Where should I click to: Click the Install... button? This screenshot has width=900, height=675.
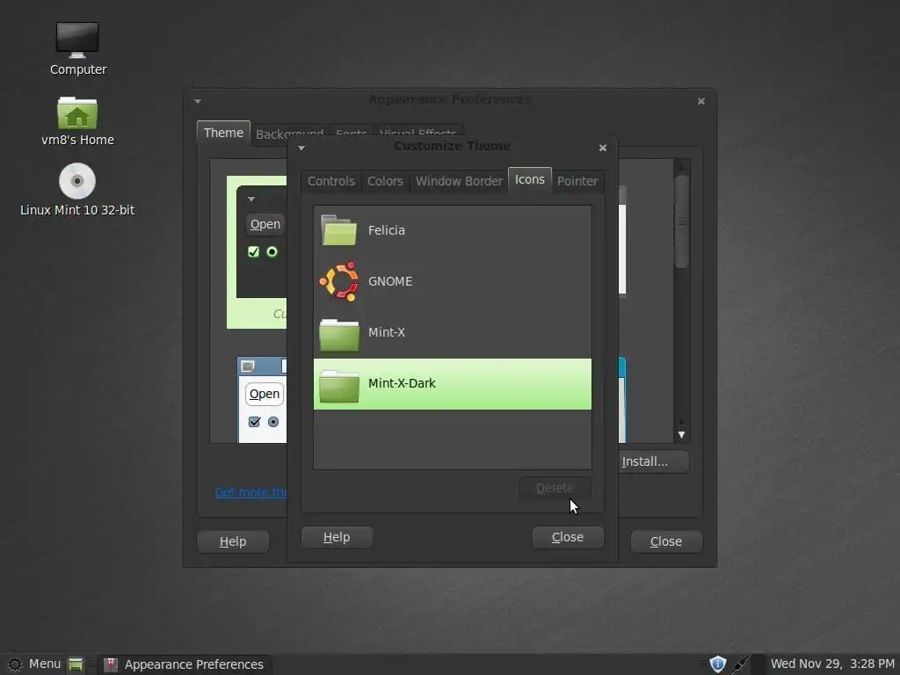pos(653,462)
